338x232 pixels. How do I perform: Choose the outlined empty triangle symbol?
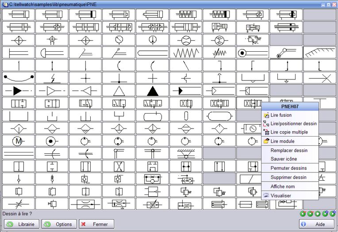[x=119, y=91]
